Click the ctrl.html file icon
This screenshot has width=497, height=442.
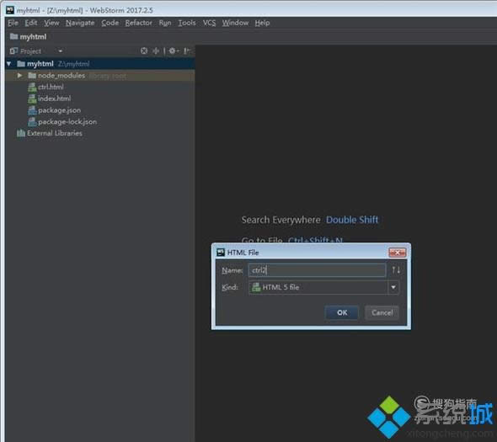pyautogui.click(x=32, y=87)
